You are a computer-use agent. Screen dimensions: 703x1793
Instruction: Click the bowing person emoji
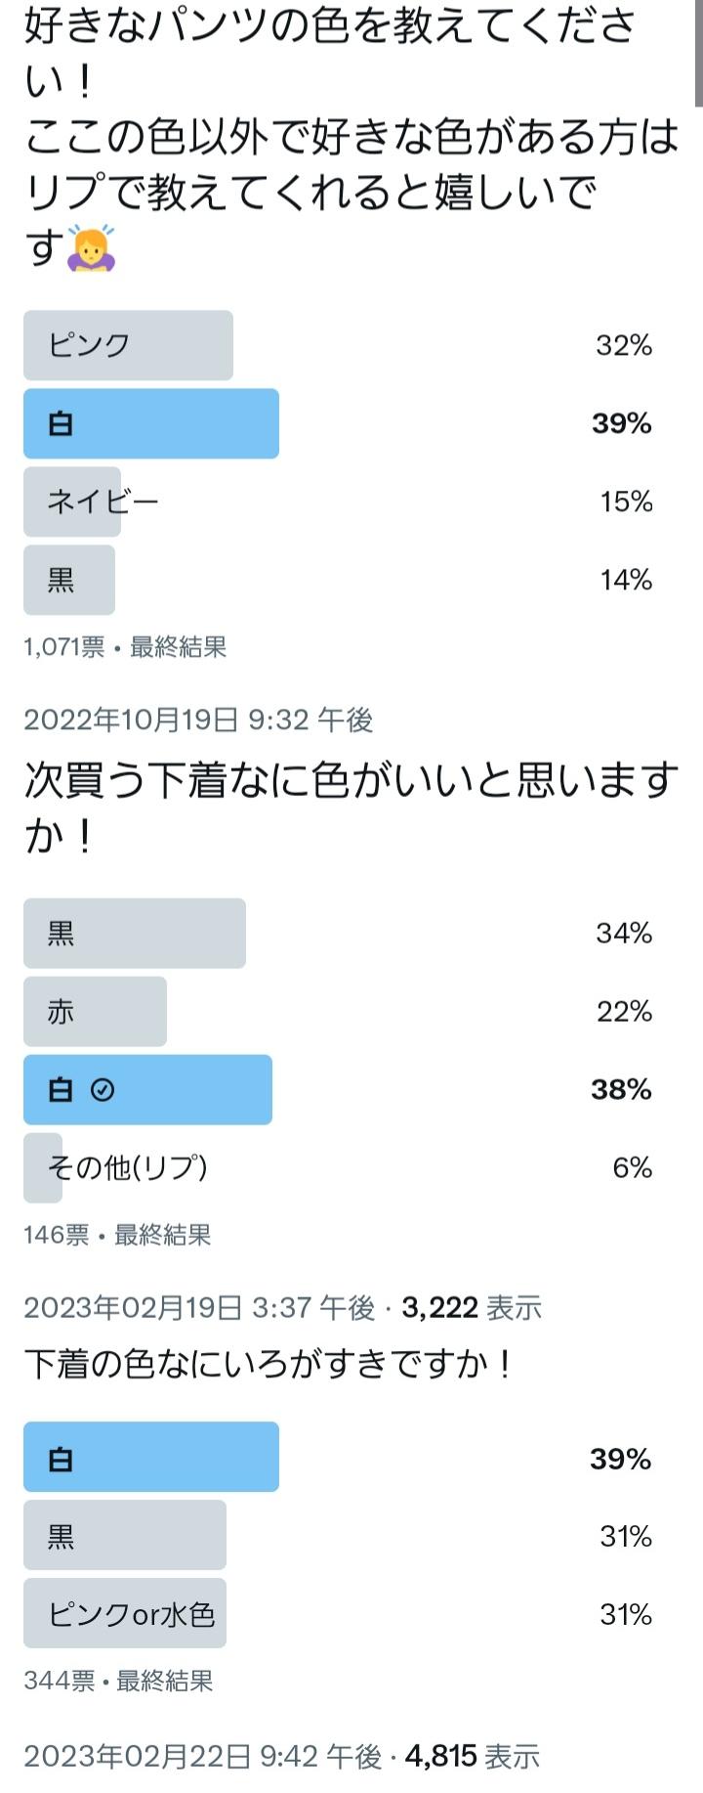[x=91, y=248]
